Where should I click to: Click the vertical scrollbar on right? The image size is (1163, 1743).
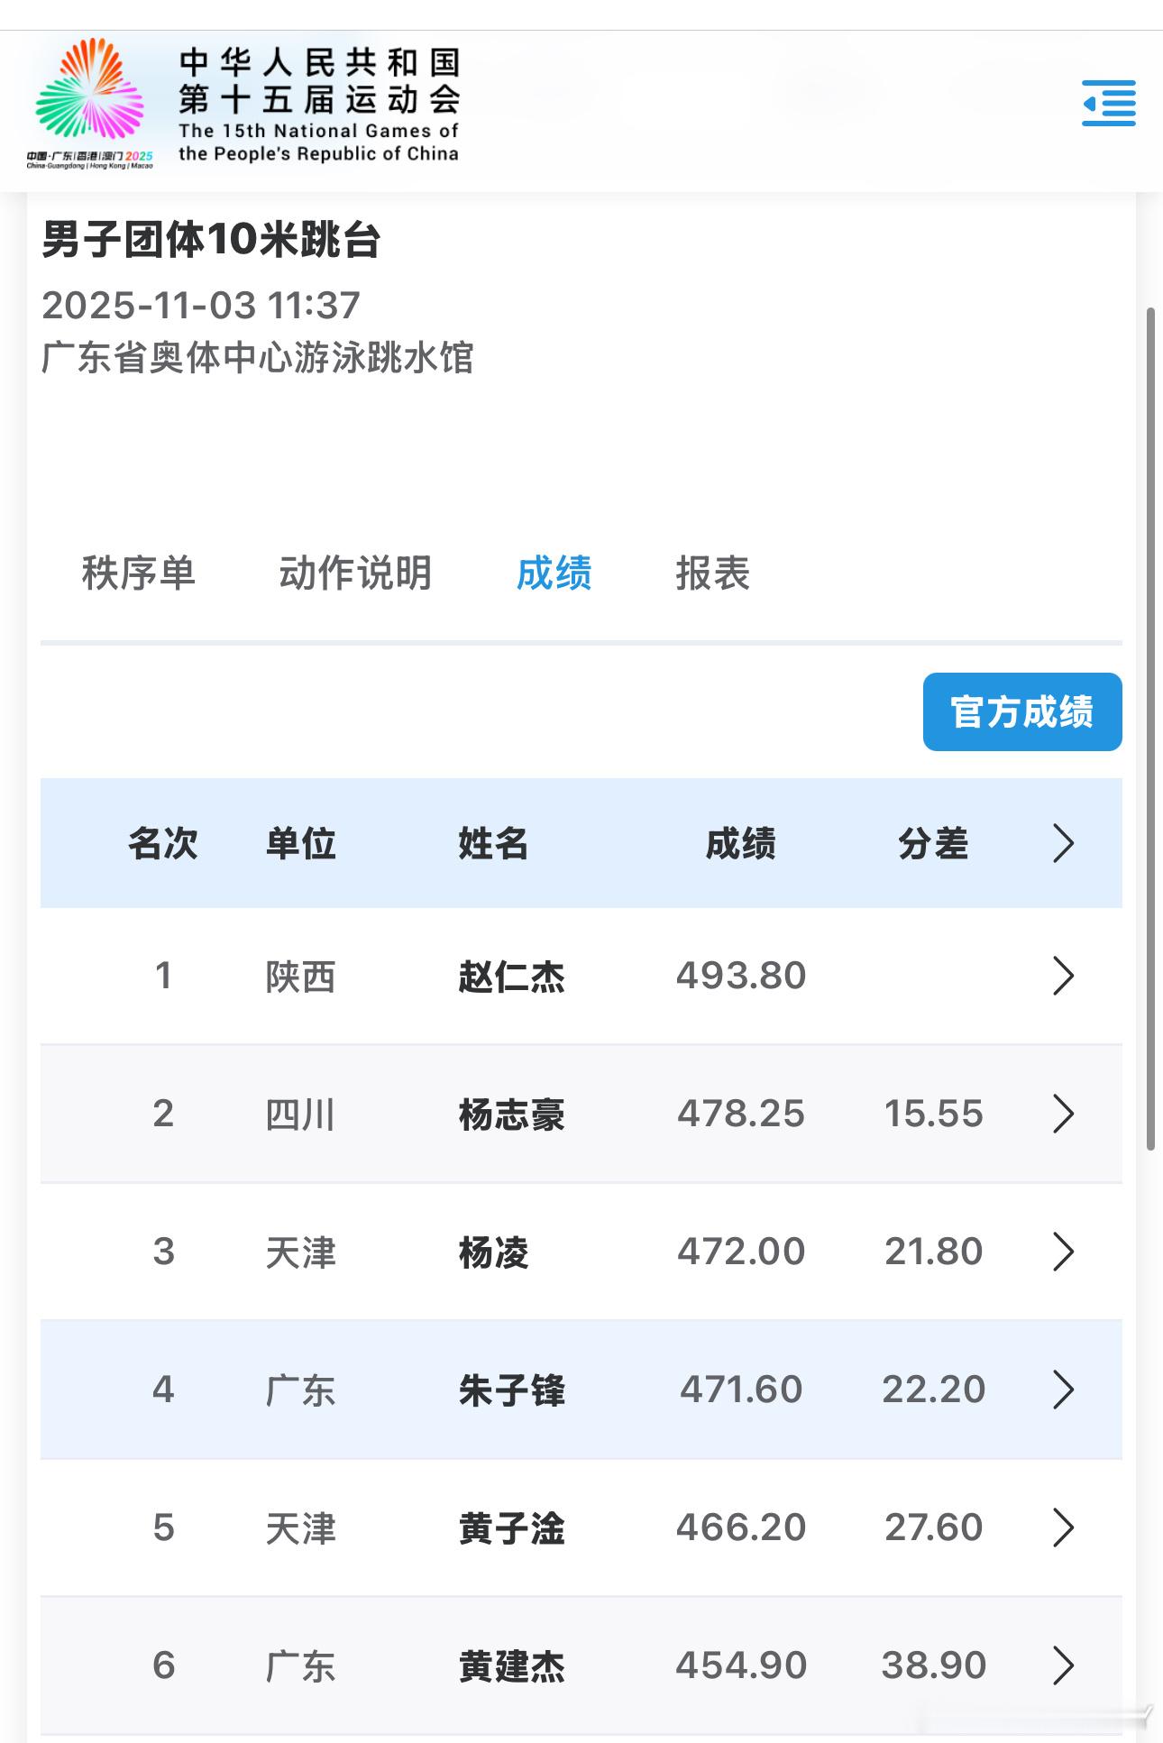tap(1150, 729)
